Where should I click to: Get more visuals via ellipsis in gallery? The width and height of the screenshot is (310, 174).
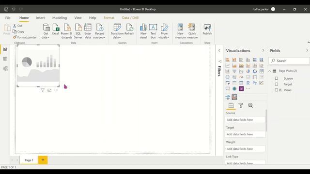click(x=248, y=88)
